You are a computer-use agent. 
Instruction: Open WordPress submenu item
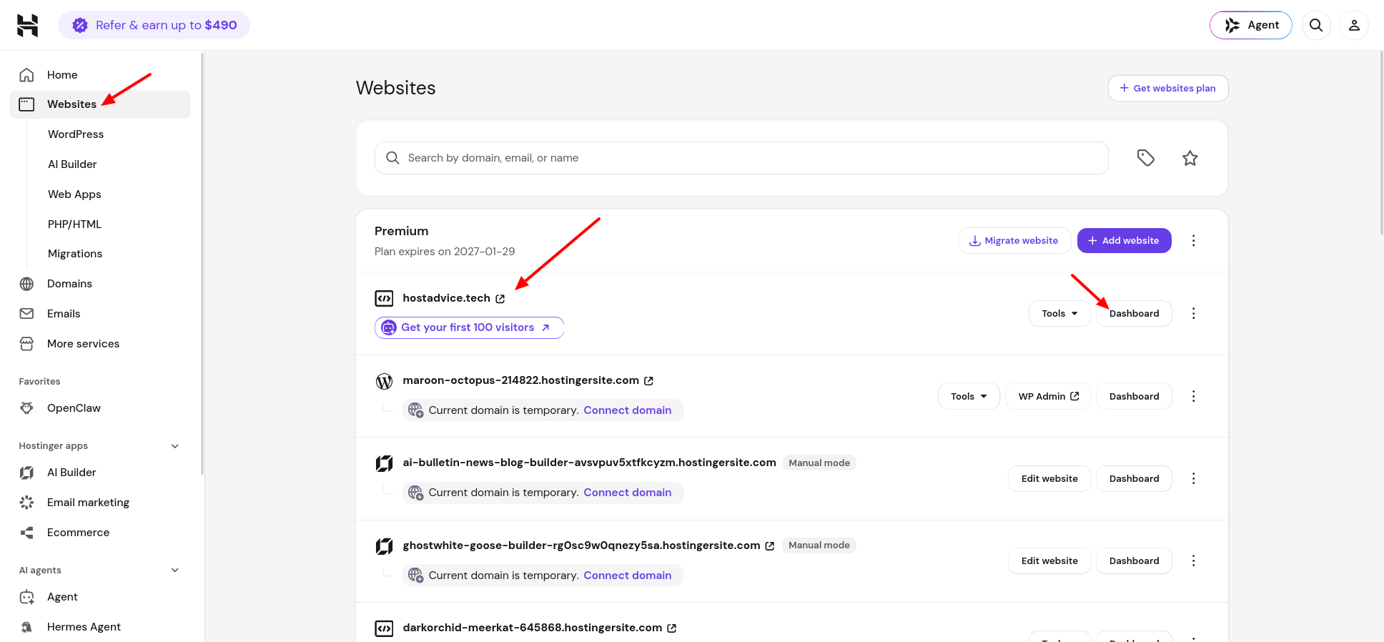tap(76, 134)
